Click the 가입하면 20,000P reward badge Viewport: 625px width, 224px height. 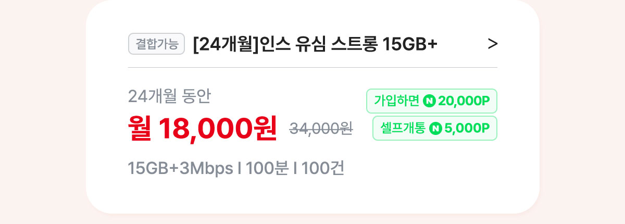point(432,101)
